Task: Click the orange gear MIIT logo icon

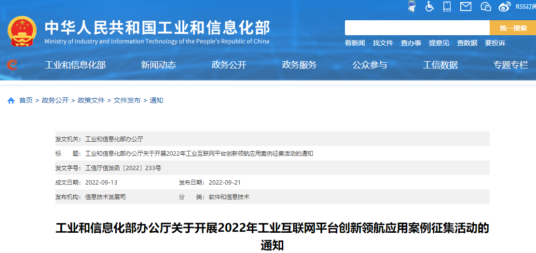Action: [x=13, y=65]
